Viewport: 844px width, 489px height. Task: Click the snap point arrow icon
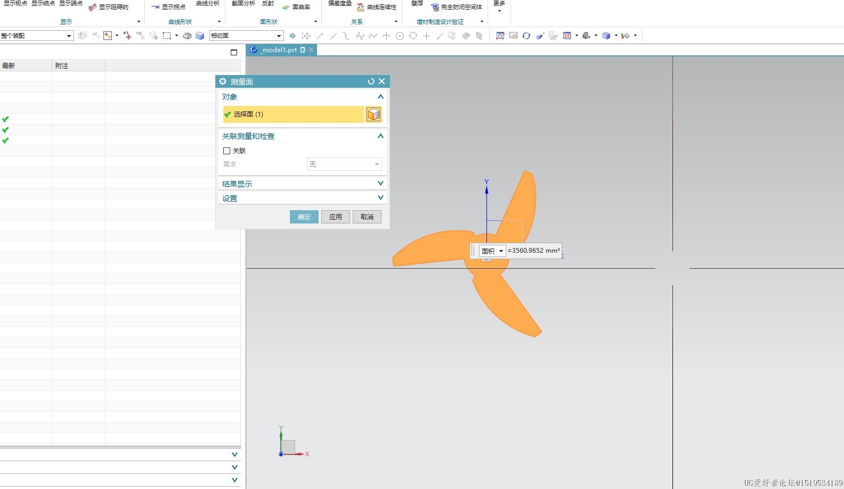(293, 36)
